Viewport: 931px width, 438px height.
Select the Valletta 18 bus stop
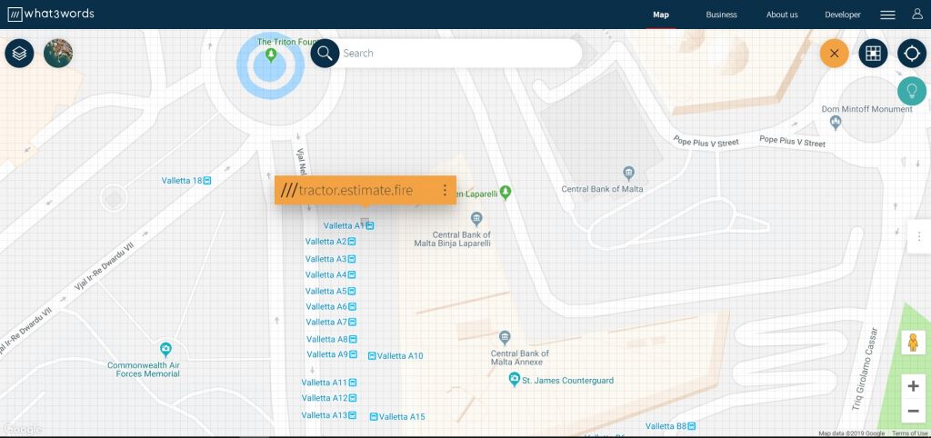point(186,181)
